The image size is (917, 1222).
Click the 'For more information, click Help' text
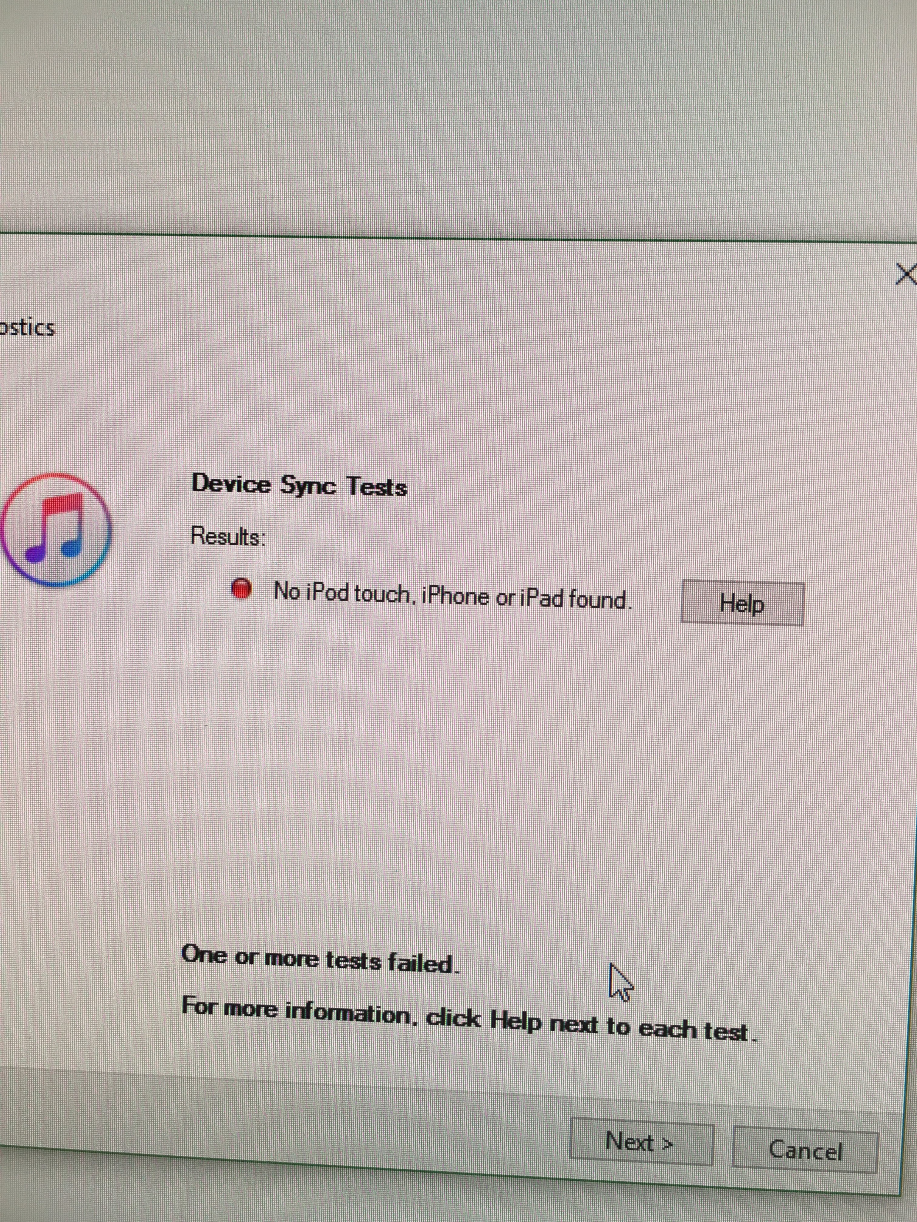point(361,1015)
